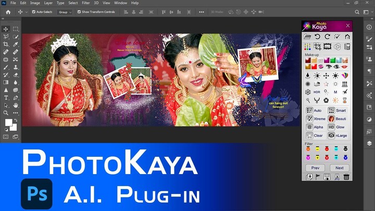Click the Auto enhancement button

pos(315,110)
